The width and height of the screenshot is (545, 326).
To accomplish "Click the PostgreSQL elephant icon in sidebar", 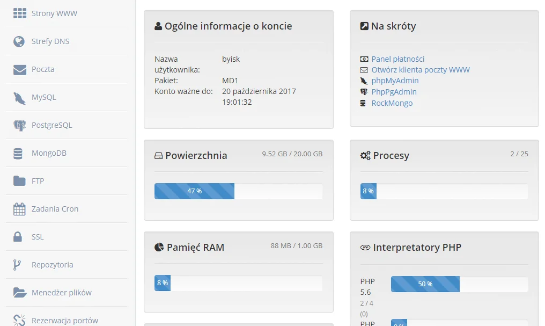I will (x=19, y=126).
